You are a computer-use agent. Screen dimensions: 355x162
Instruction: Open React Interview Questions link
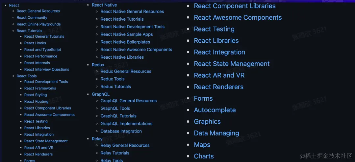[47, 69]
